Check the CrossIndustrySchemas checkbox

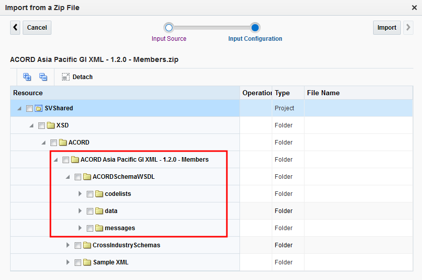78,245
